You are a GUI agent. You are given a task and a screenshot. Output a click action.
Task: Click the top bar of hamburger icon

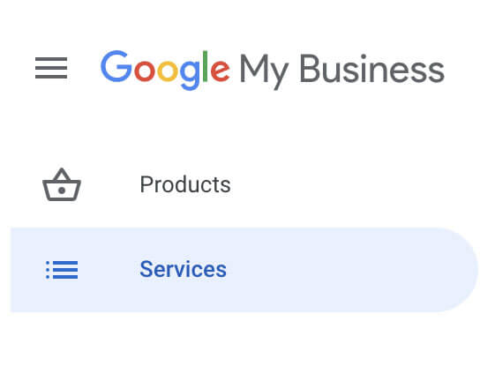pyautogui.click(x=51, y=59)
